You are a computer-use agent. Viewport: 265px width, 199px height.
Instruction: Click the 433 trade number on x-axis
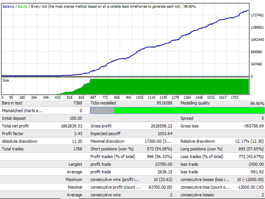pyautogui.click(x=58, y=97)
